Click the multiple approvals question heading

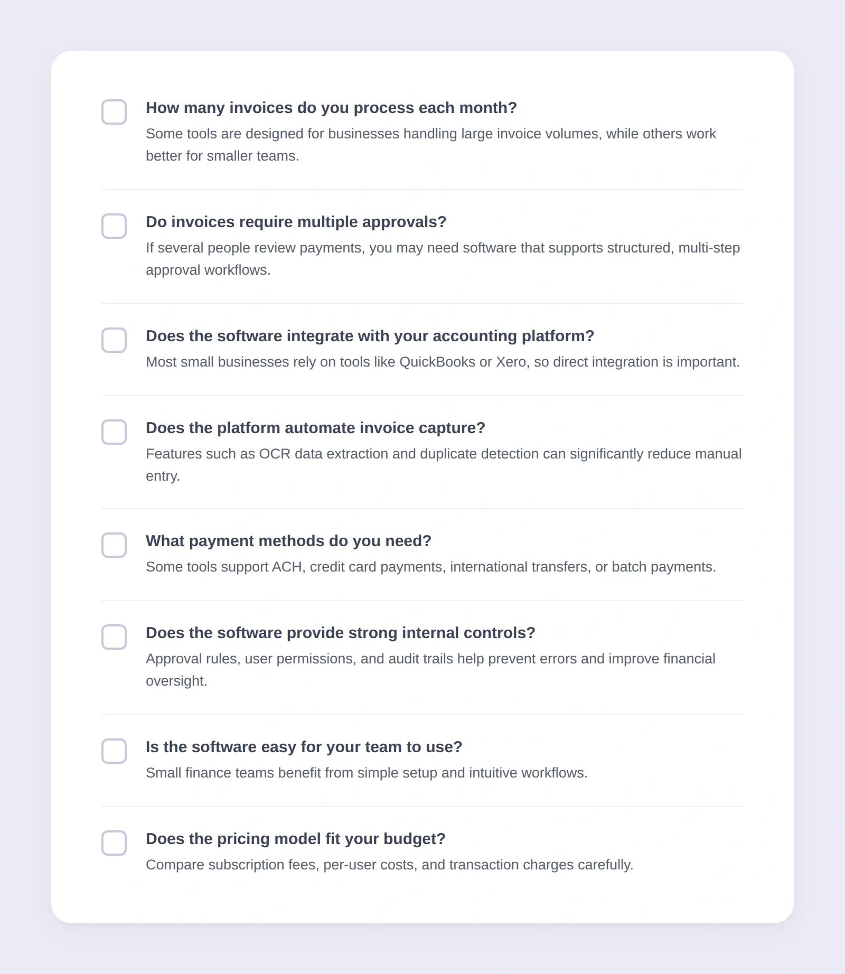pyautogui.click(x=296, y=222)
